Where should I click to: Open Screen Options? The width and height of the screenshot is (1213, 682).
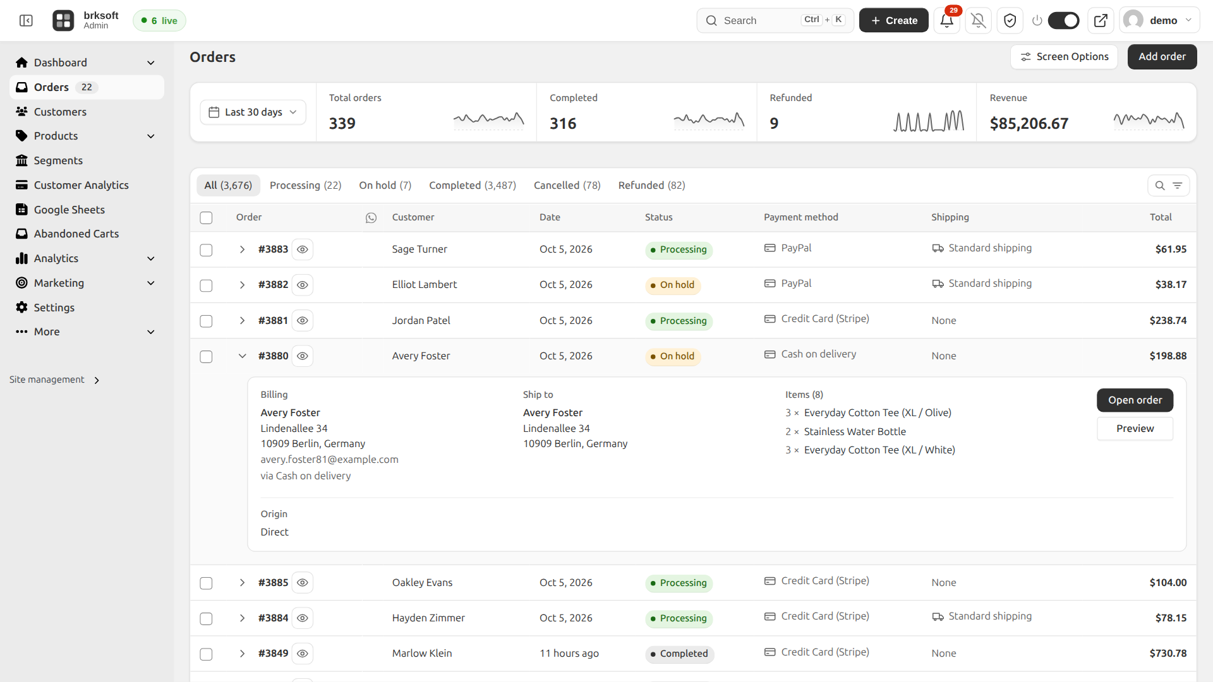click(1064, 57)
